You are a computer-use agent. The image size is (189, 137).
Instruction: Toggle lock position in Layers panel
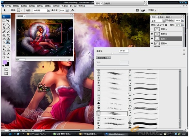[163, 25]
